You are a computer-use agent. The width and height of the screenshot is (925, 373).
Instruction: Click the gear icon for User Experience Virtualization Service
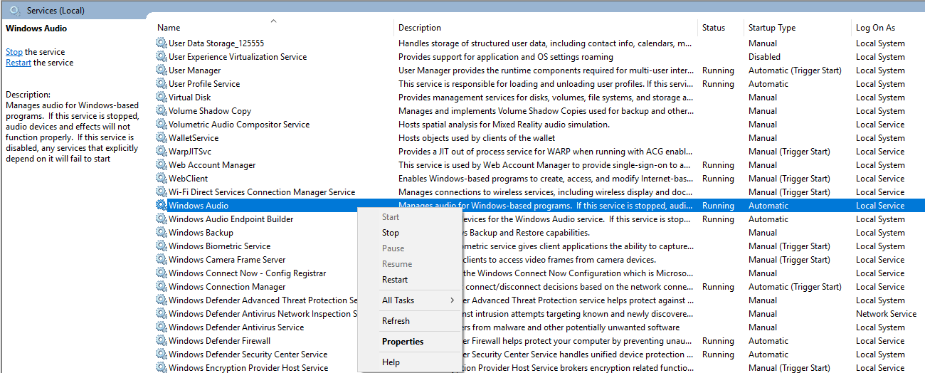tap(162, 57)
